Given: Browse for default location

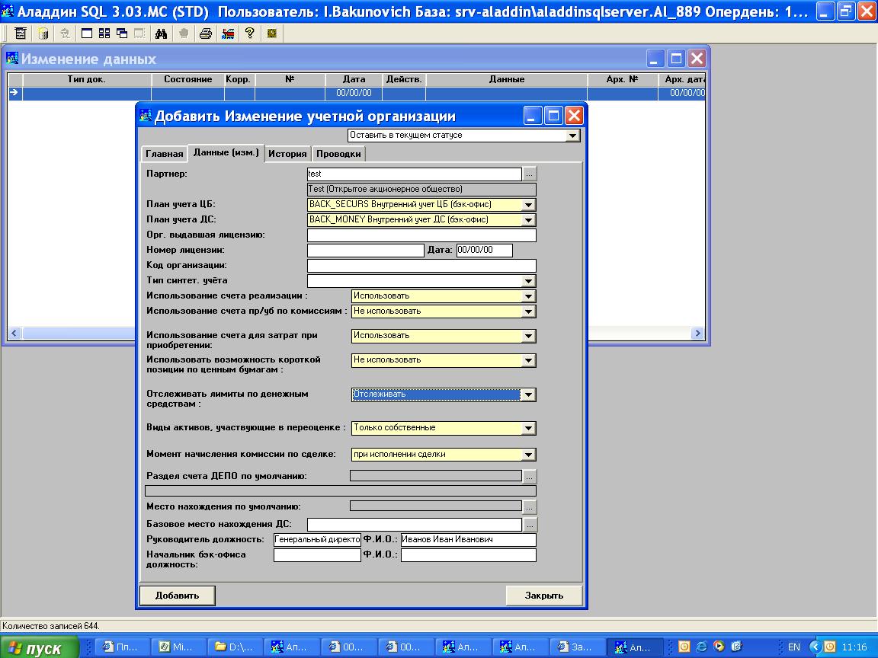Looking at the screenshot, I should tap(529, 506).
